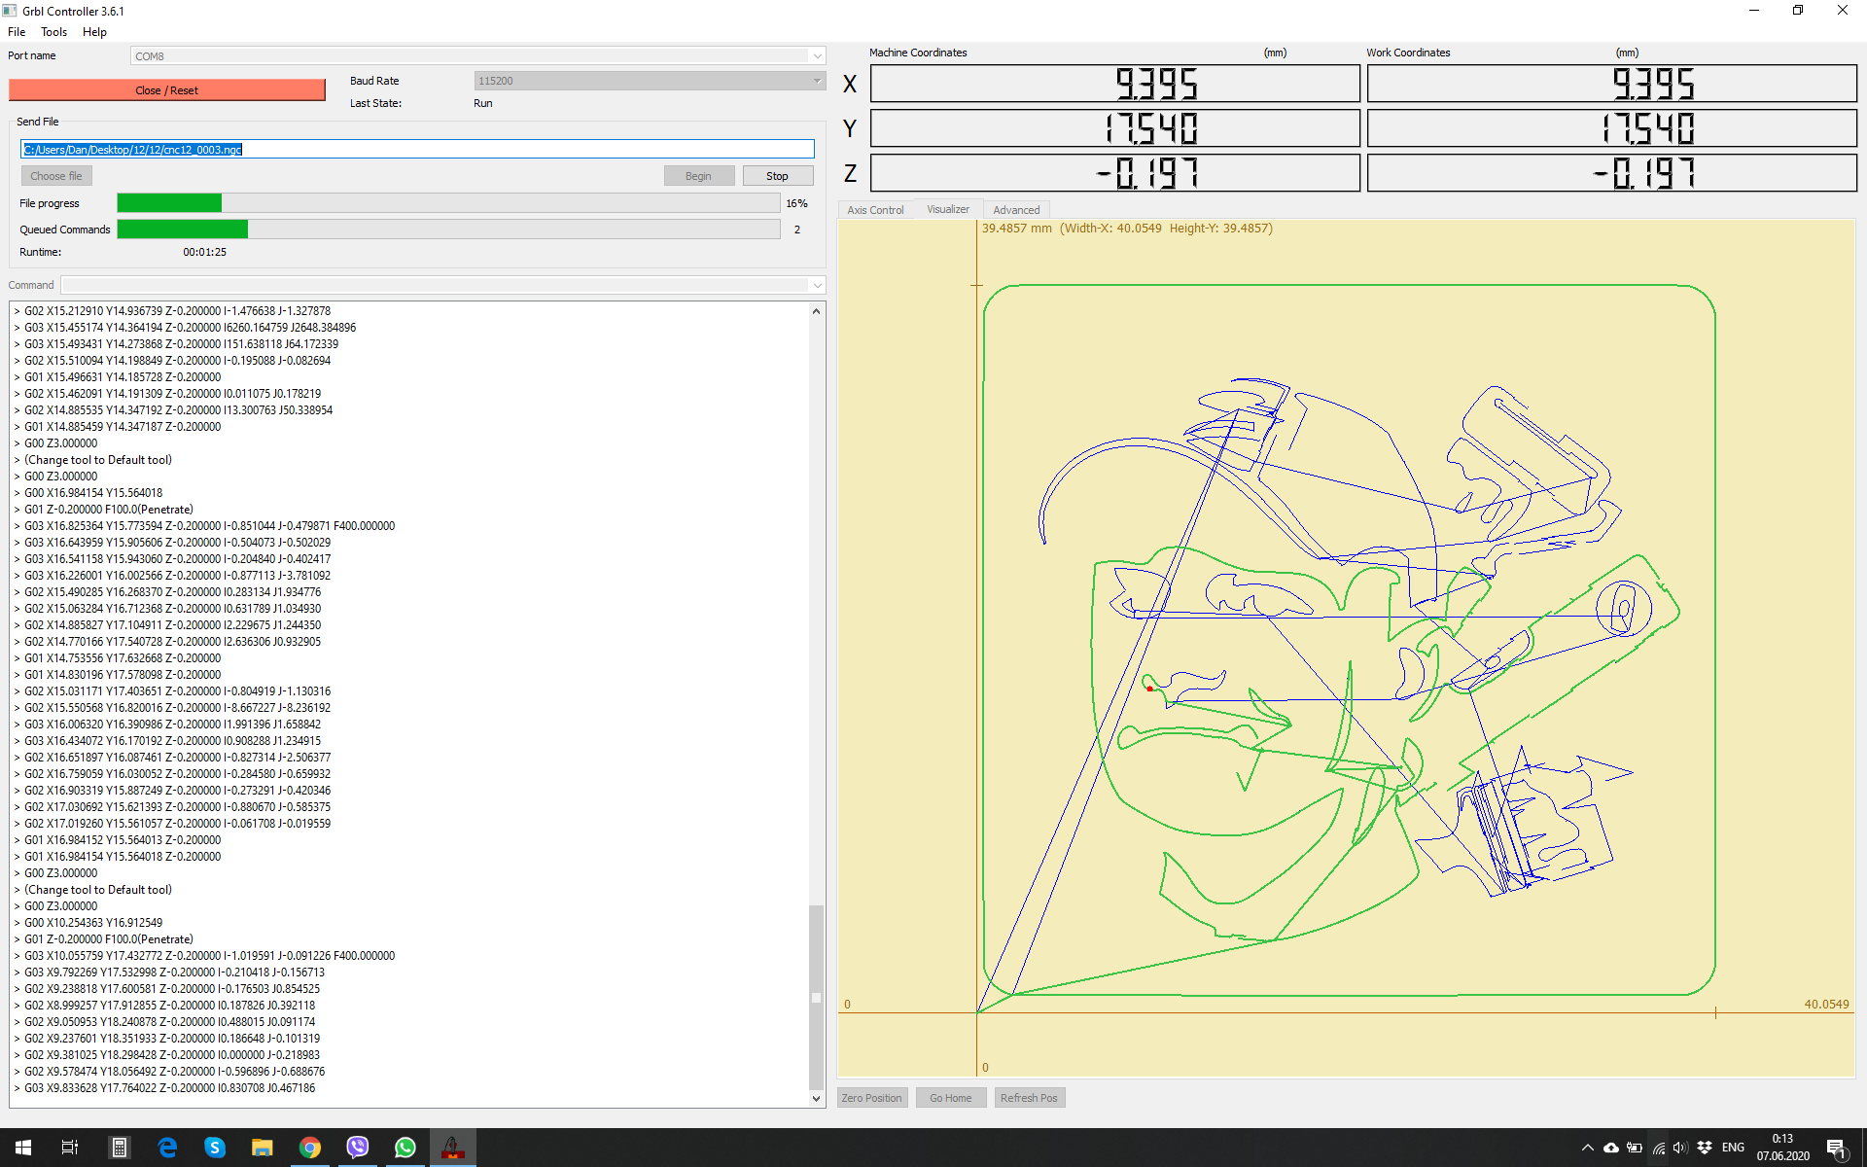Click the Close / Reset button

pyautogui.click(x=166, y=90)
